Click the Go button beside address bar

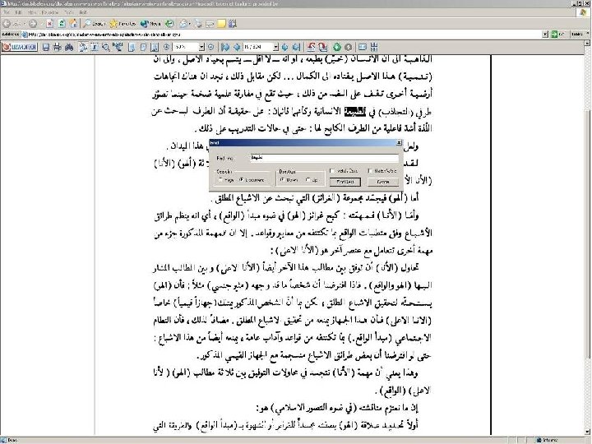[x=557, y=35]
